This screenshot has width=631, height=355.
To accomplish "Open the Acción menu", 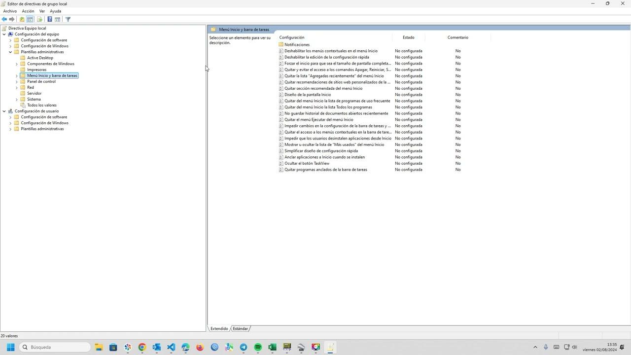I will (x=28, y=11).
